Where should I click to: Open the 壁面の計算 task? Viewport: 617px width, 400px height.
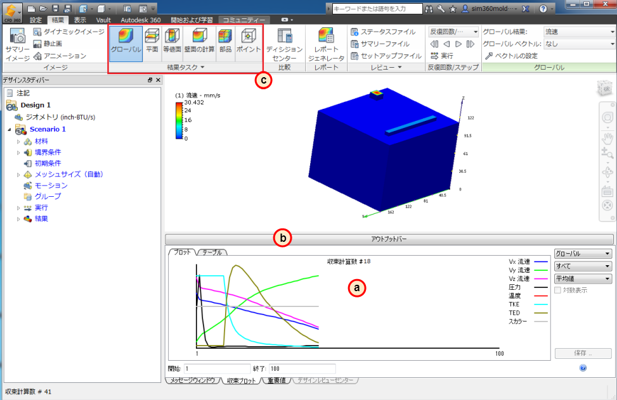200,44
